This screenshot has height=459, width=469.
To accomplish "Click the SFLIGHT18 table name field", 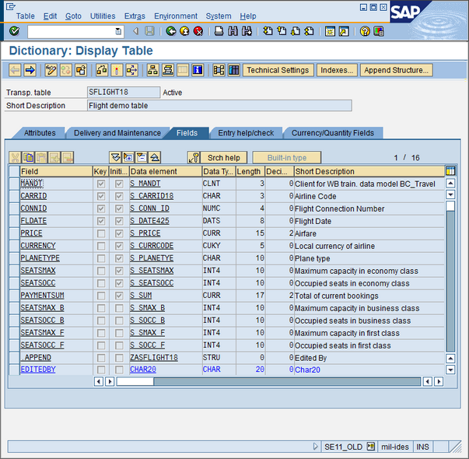I will [124, 92].
